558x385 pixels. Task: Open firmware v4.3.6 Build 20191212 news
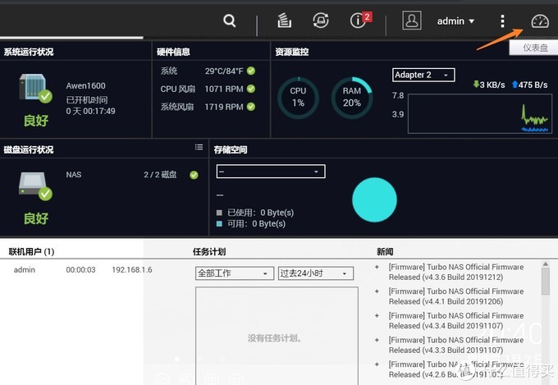tap(456, 272)
